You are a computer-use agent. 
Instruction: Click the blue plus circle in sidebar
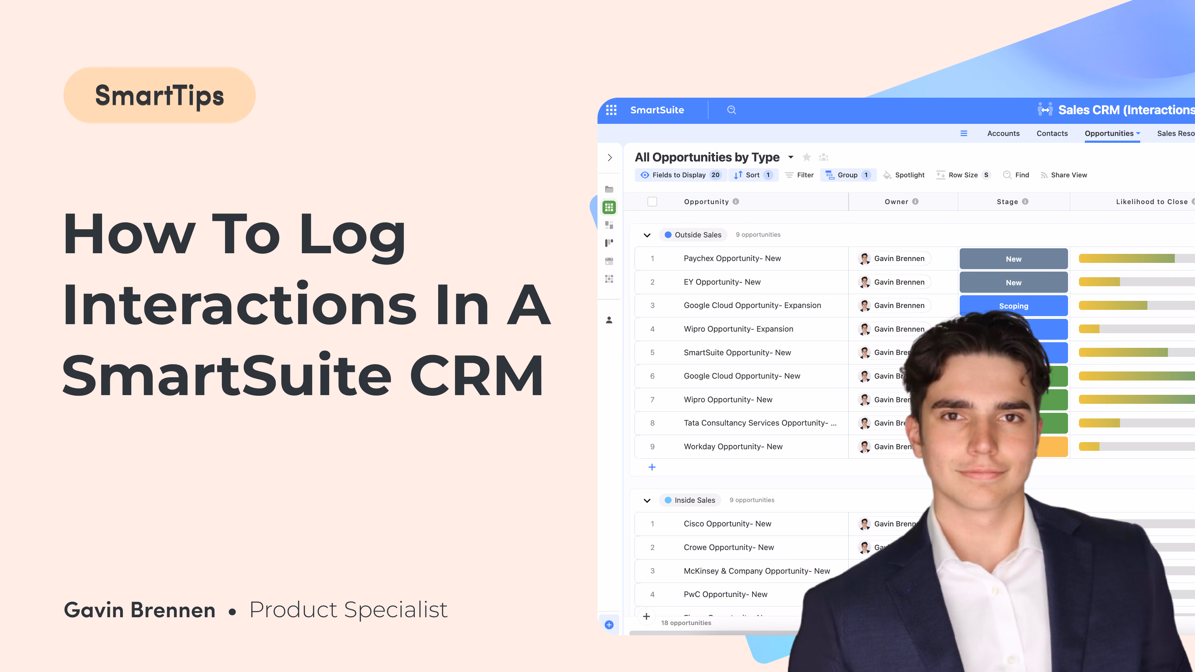click(609, 625)
